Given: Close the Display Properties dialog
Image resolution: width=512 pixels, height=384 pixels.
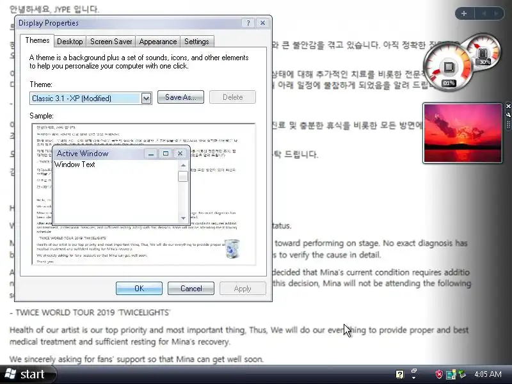Looking at the screenshot, I should point(262,23).
